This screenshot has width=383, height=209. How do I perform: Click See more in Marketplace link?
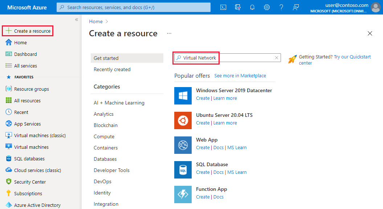[x=240, y=76]
